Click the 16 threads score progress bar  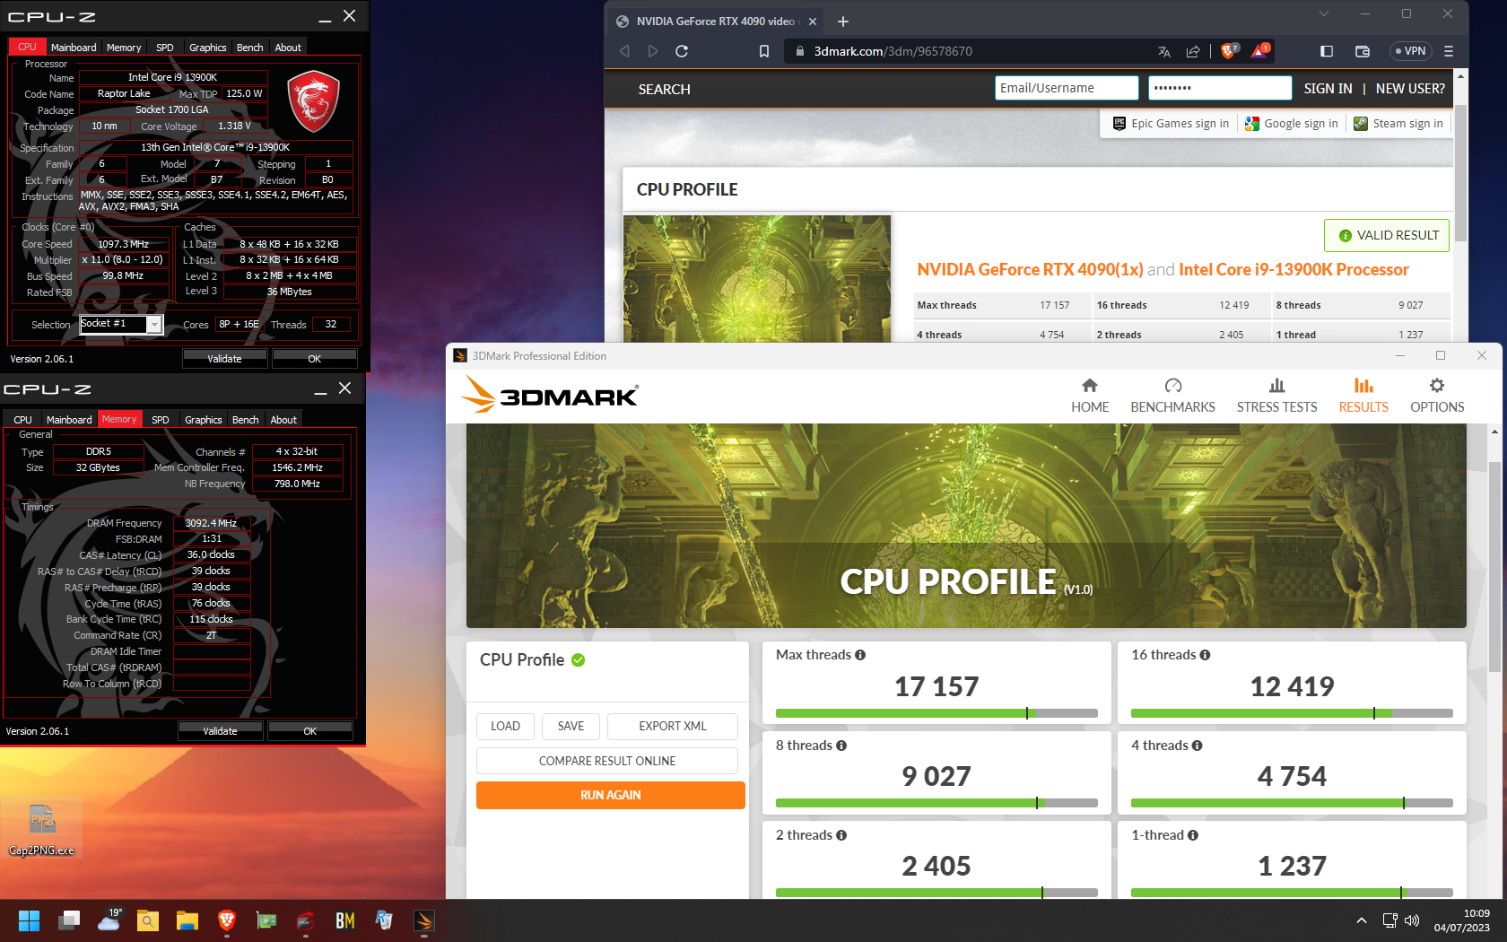point(1292,713)
